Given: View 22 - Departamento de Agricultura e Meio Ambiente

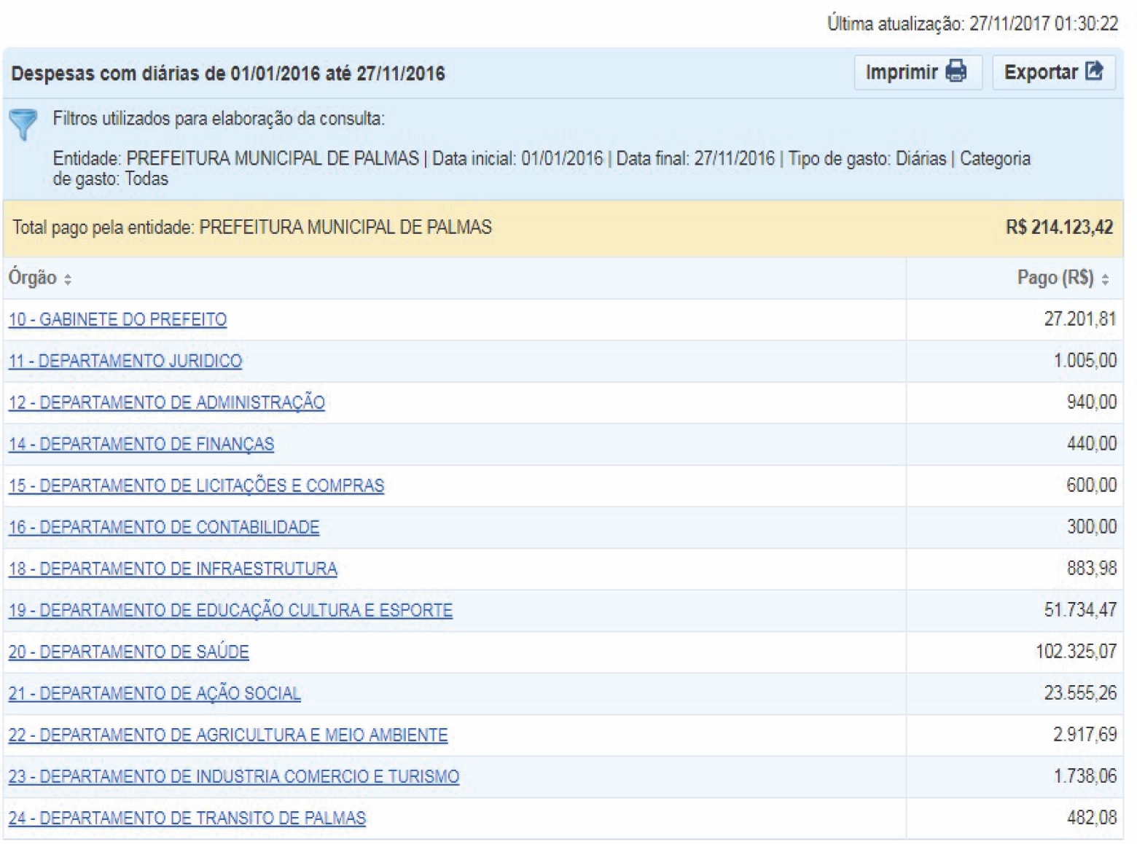Looking at the screenshot, I should coord(228,735).
